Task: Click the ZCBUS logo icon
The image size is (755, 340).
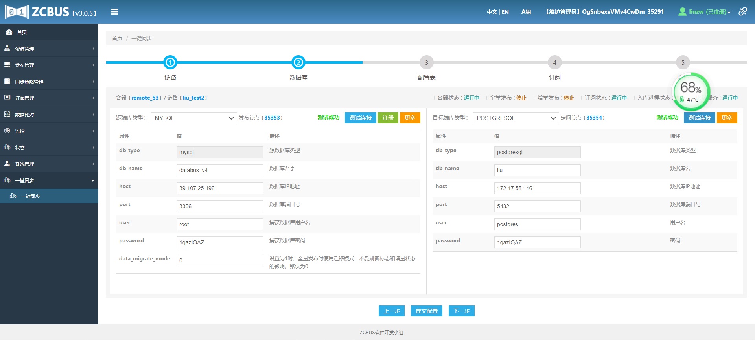Action: click(x=17, y=12)
